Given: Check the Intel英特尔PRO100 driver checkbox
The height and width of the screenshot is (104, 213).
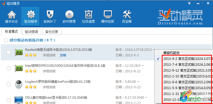Looking at the screenshot, I should [9, 68].
